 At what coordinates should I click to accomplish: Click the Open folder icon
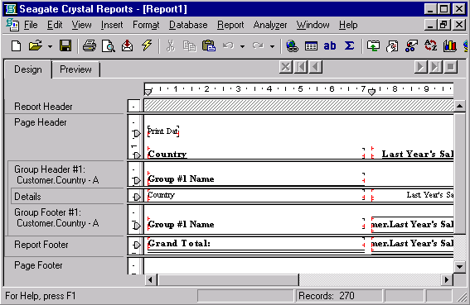(36, 46)
